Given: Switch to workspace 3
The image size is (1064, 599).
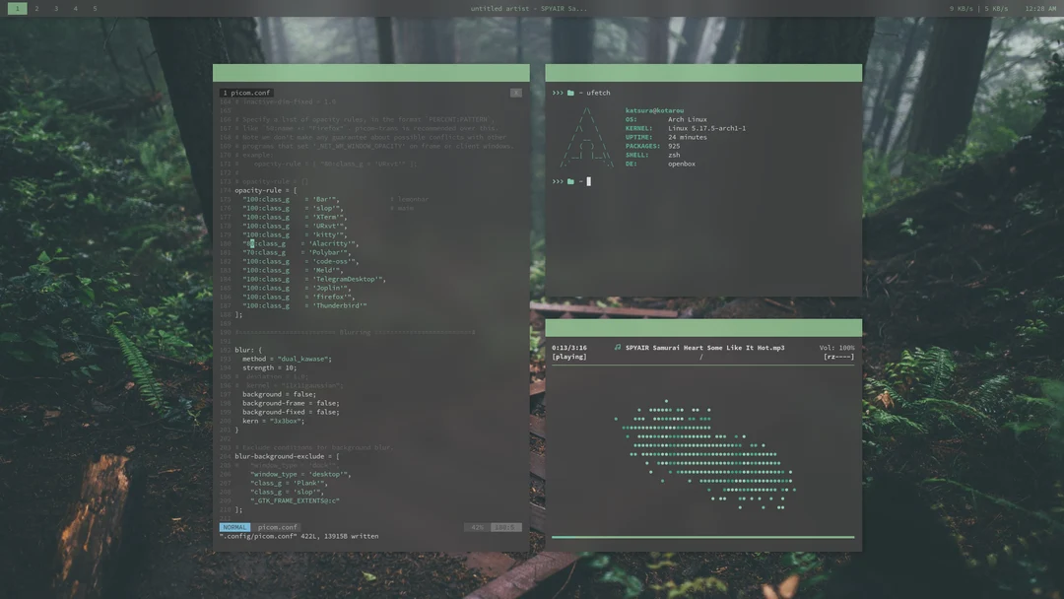Looking at the screenshot, I should pyautogui.click(x=55, y=7).
